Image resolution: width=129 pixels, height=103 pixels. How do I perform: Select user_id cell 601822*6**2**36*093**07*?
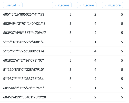(x=24, y=60)
